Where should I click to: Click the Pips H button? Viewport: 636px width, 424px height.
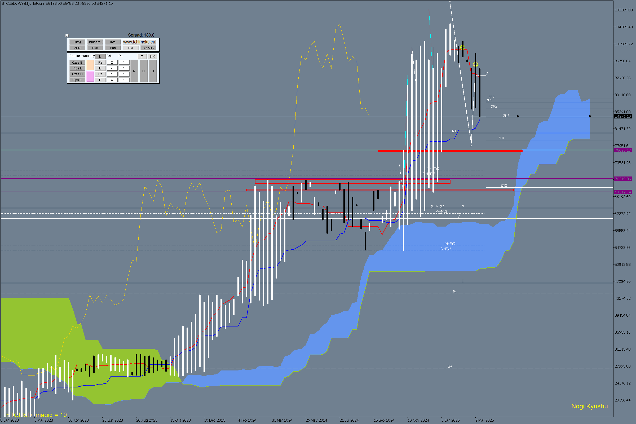coord(77,80)
